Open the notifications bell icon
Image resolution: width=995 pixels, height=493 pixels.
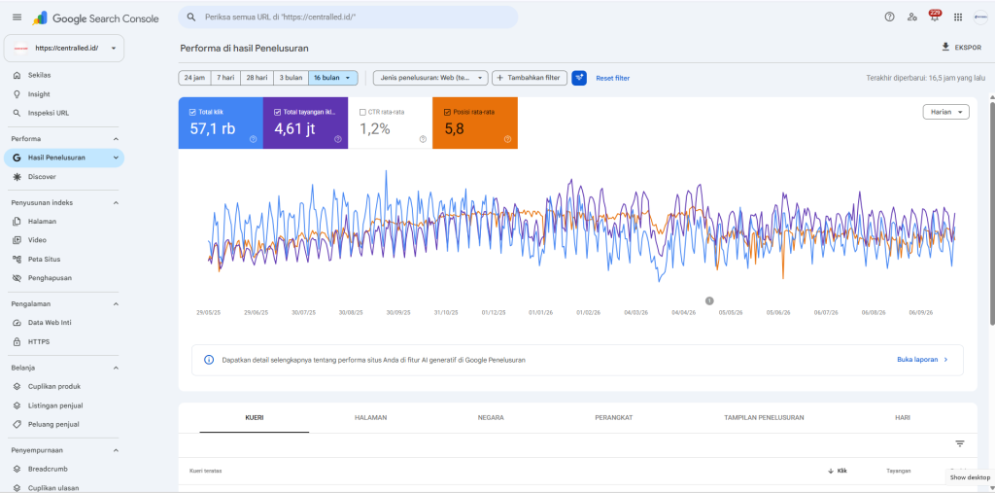click(935, 18)
